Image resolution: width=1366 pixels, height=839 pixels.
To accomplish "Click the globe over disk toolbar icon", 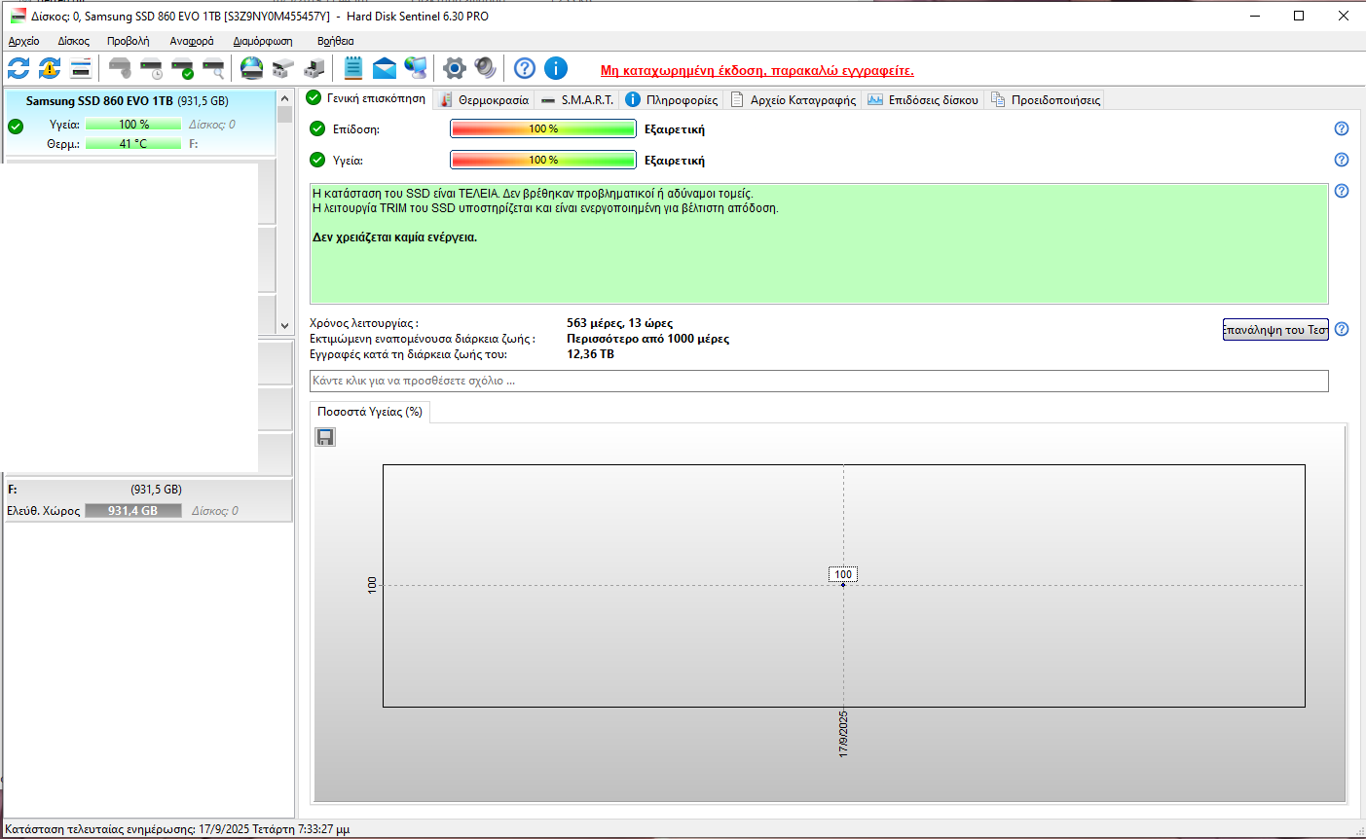I will coord(252,68).
